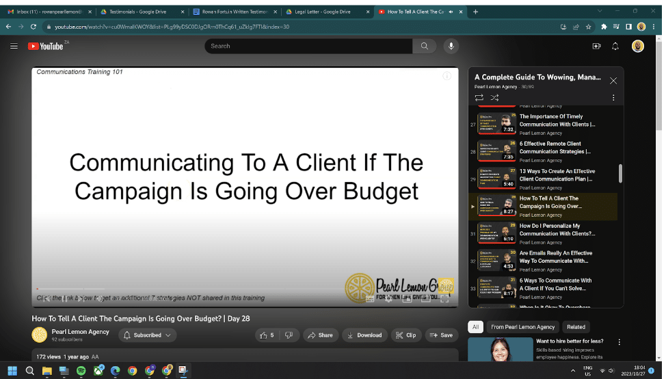The width and height of the screenshot is (666, 379).
Task: Shuffle the playlist
Action: [494, 98]
